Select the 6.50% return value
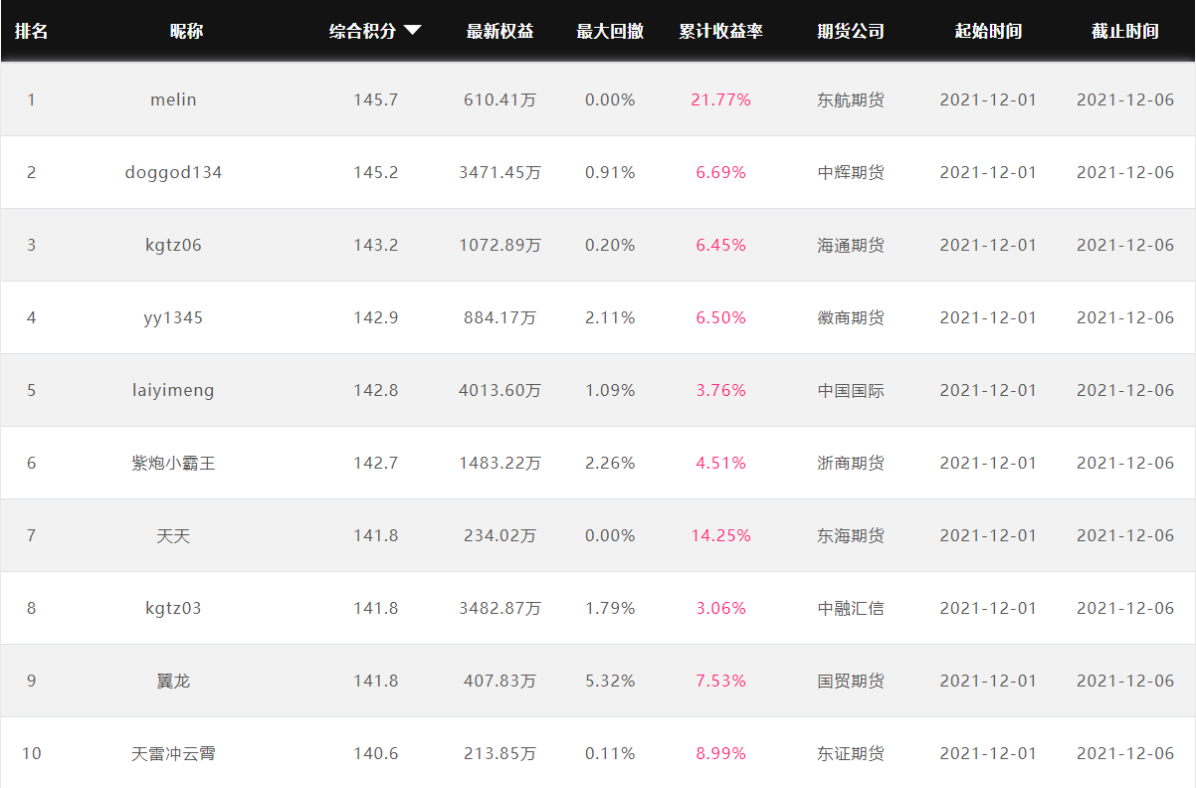The image size is (1196, 788). (x=721, y=317)
